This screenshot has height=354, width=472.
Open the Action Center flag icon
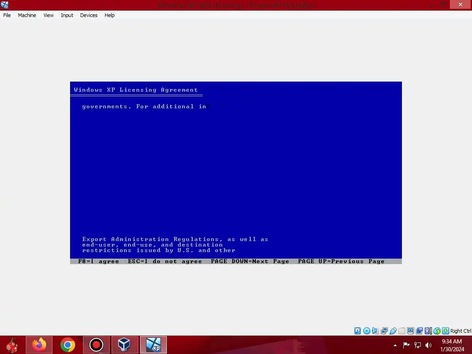(407, 345)
